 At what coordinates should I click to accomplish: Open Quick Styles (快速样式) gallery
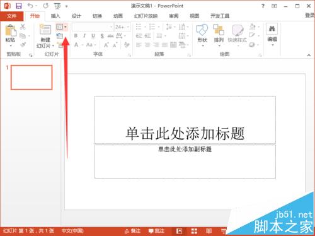238,30
